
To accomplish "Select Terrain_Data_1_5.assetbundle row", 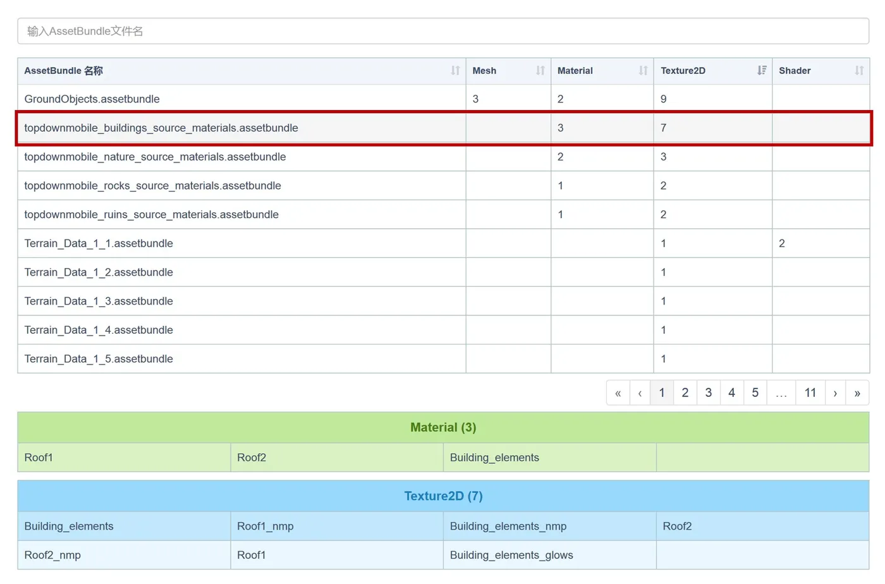I will (x=443, y=359).
